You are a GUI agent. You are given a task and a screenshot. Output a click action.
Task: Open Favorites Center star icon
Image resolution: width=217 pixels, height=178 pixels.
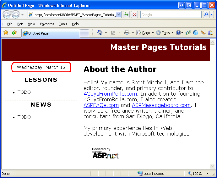6,33
